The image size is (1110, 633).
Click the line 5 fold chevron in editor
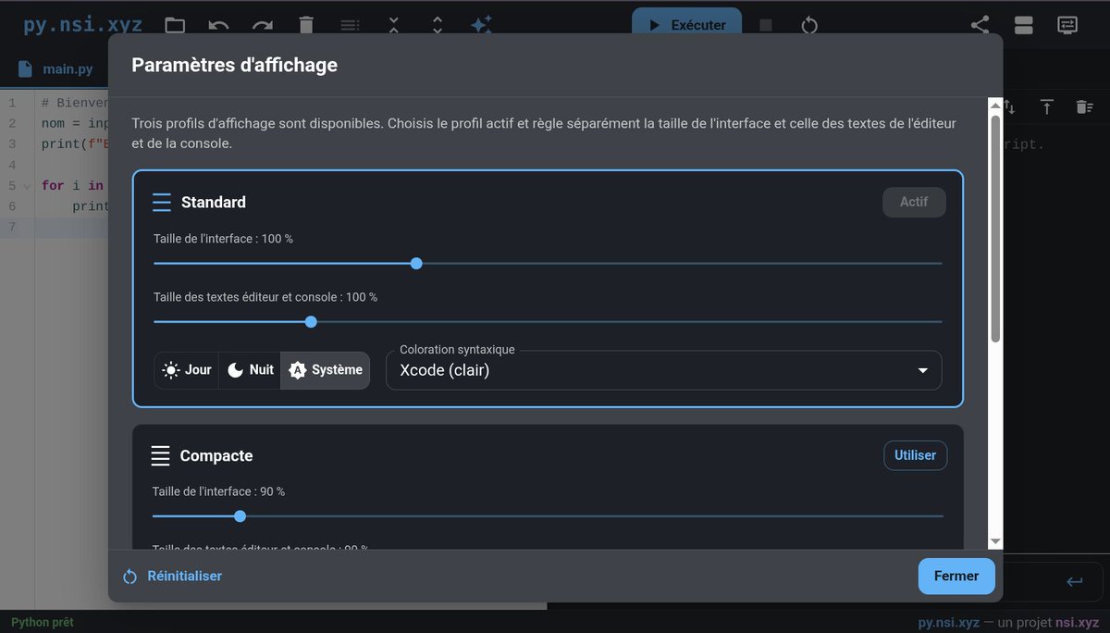(x=27, y=186)
